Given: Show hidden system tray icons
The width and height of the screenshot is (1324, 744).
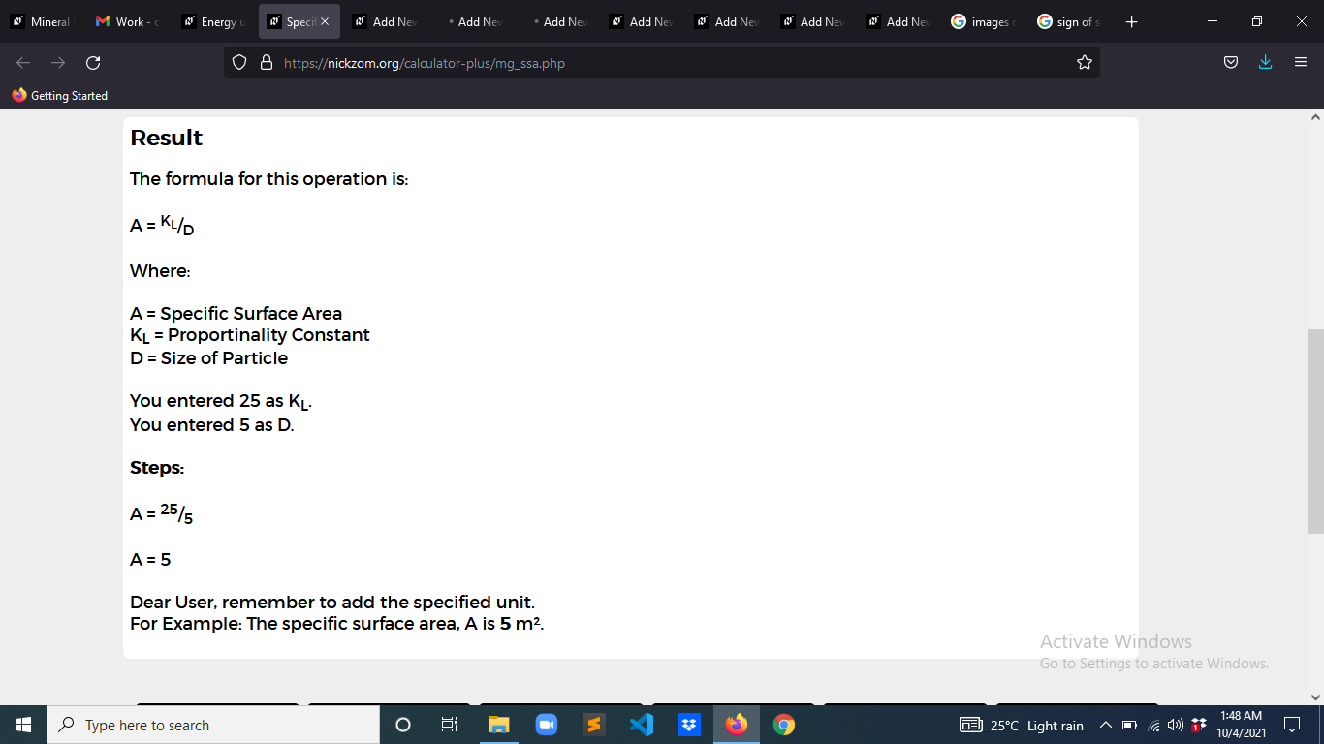Looking at the screenshot, I should pyautogui.click(x=1105, y=726).
